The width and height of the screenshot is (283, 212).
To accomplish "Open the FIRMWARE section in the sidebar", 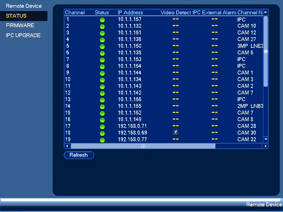I will coord(20,25).
